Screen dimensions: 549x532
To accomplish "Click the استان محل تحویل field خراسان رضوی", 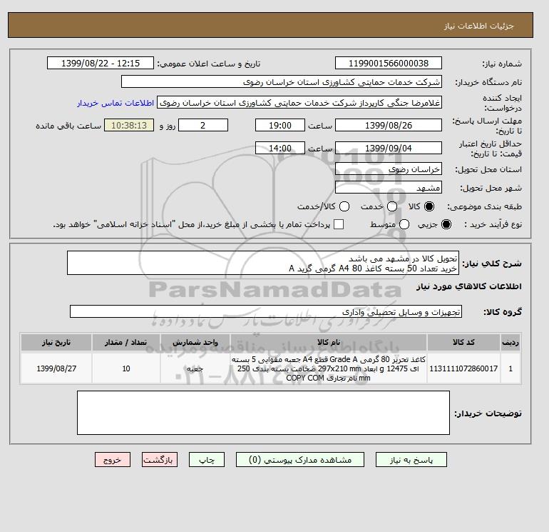I will click(x=389, y=169).
